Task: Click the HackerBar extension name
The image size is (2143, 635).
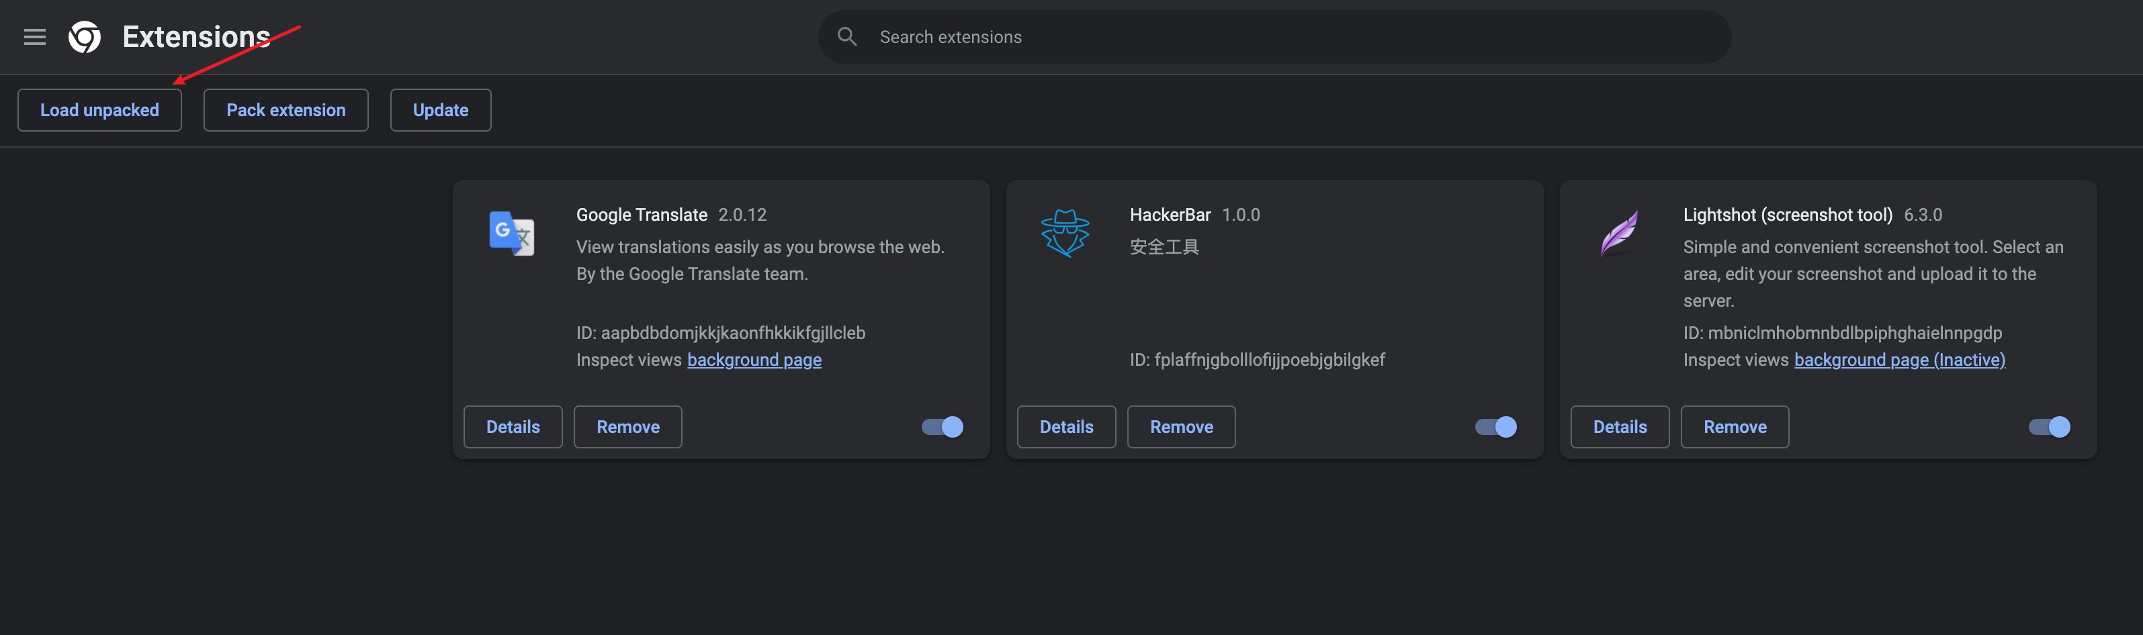Action: (1170, 215)
